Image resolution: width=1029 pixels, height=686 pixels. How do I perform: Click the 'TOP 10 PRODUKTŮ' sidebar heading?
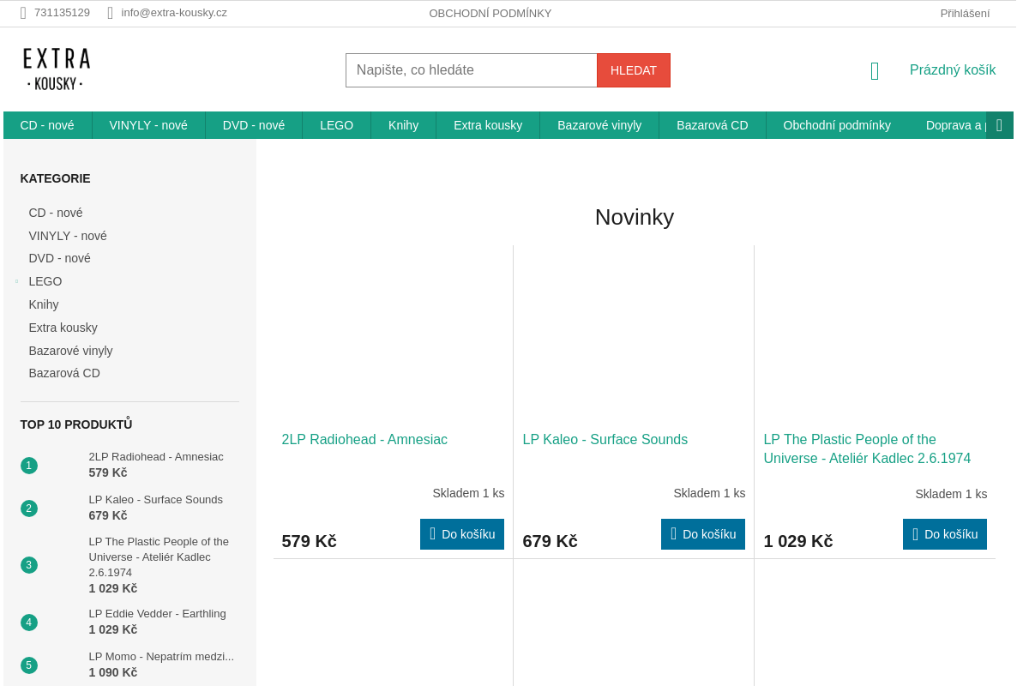click(x=76, y=424)
